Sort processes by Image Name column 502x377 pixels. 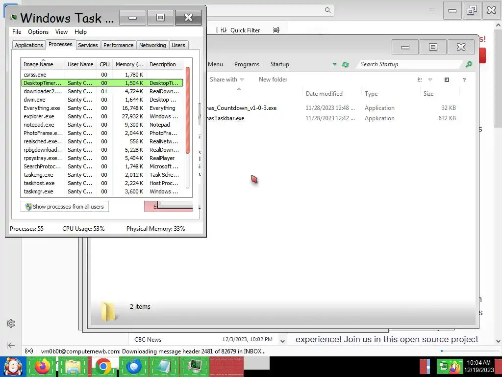click(x=43, y=64)
